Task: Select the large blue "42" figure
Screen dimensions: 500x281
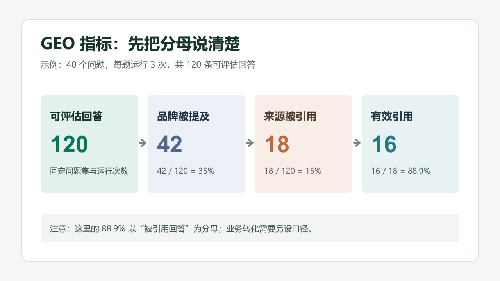Action: click(170, 144)
